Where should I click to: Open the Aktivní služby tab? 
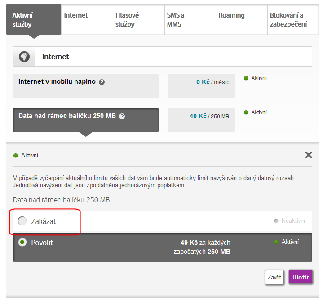click(33, 20)
